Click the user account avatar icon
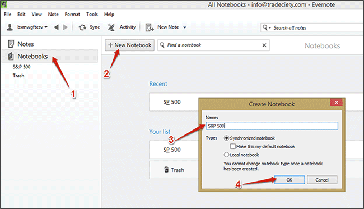The width and height of the screenshot is (364, 209). click(x=10, y=27)
